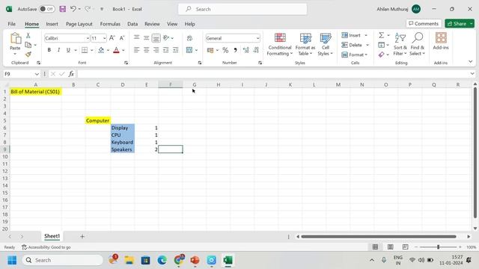Click the Format as Table icon
The width and height of the screenshot is (479, 269).
pyautogui.click(x=305, y=38)
